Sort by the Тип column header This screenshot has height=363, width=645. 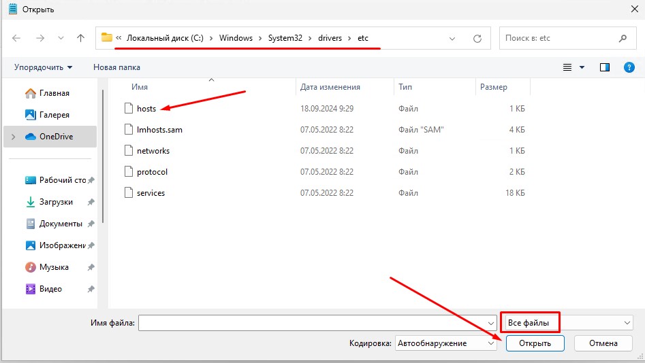(405, 87)
